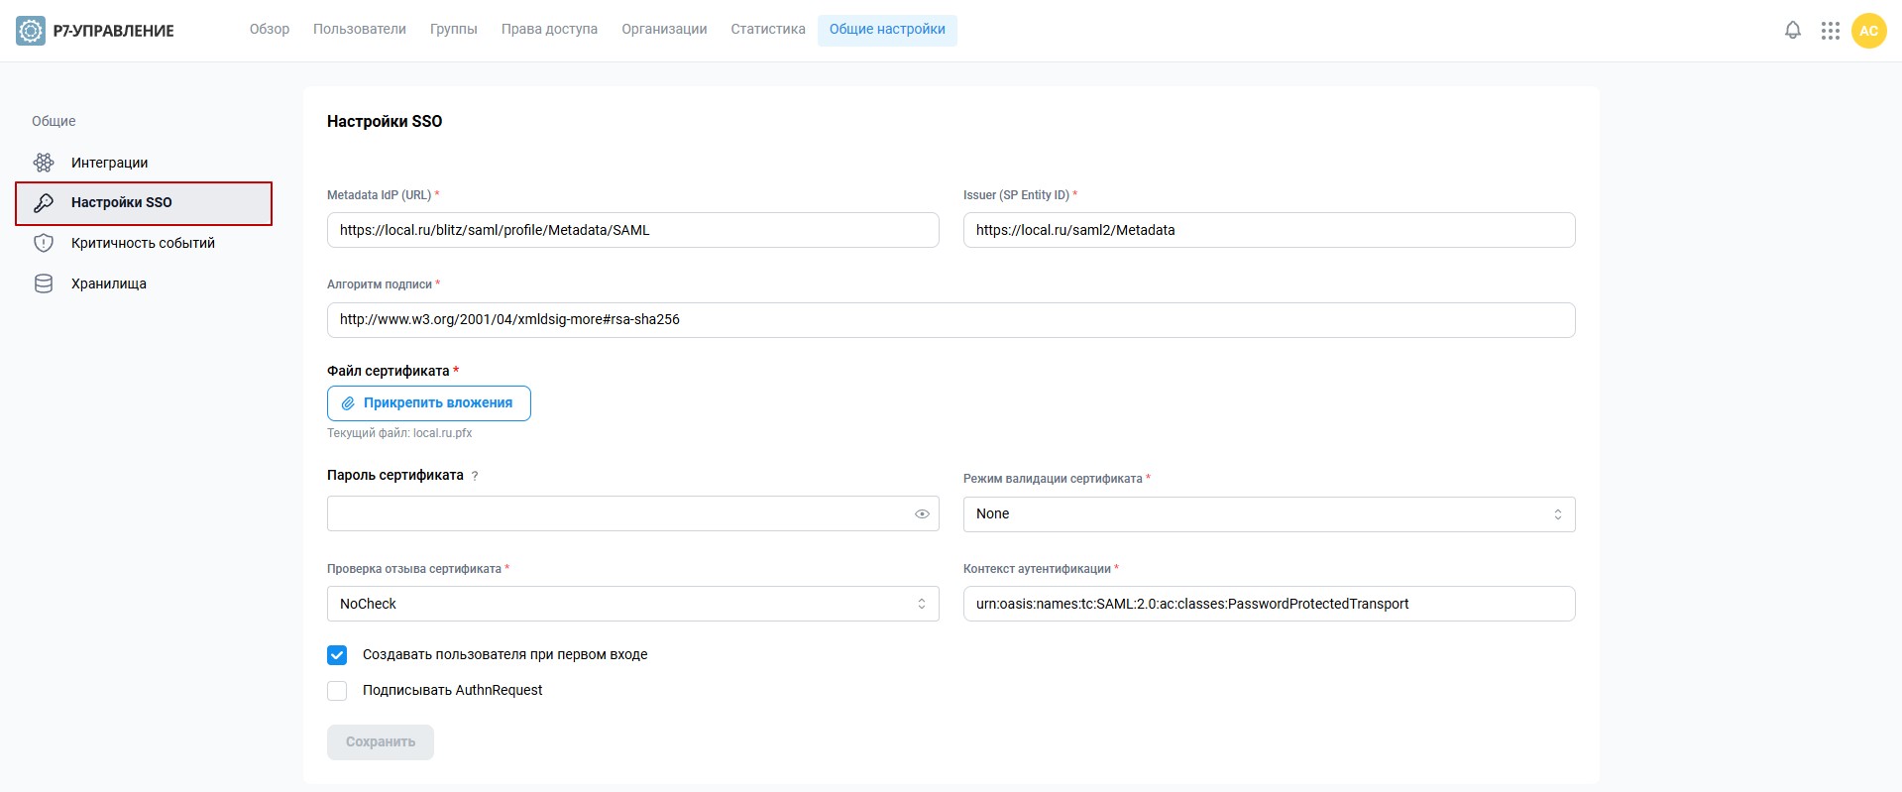Screen dimensions: 1902x792
Task: Click the Алгоритм подписи input field
Action: [x=951, y=320]
